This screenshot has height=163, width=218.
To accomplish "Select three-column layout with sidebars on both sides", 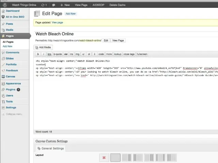I will point(160,158).
